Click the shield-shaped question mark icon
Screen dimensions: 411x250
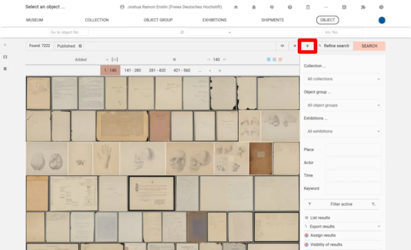[x=272, y=7]
